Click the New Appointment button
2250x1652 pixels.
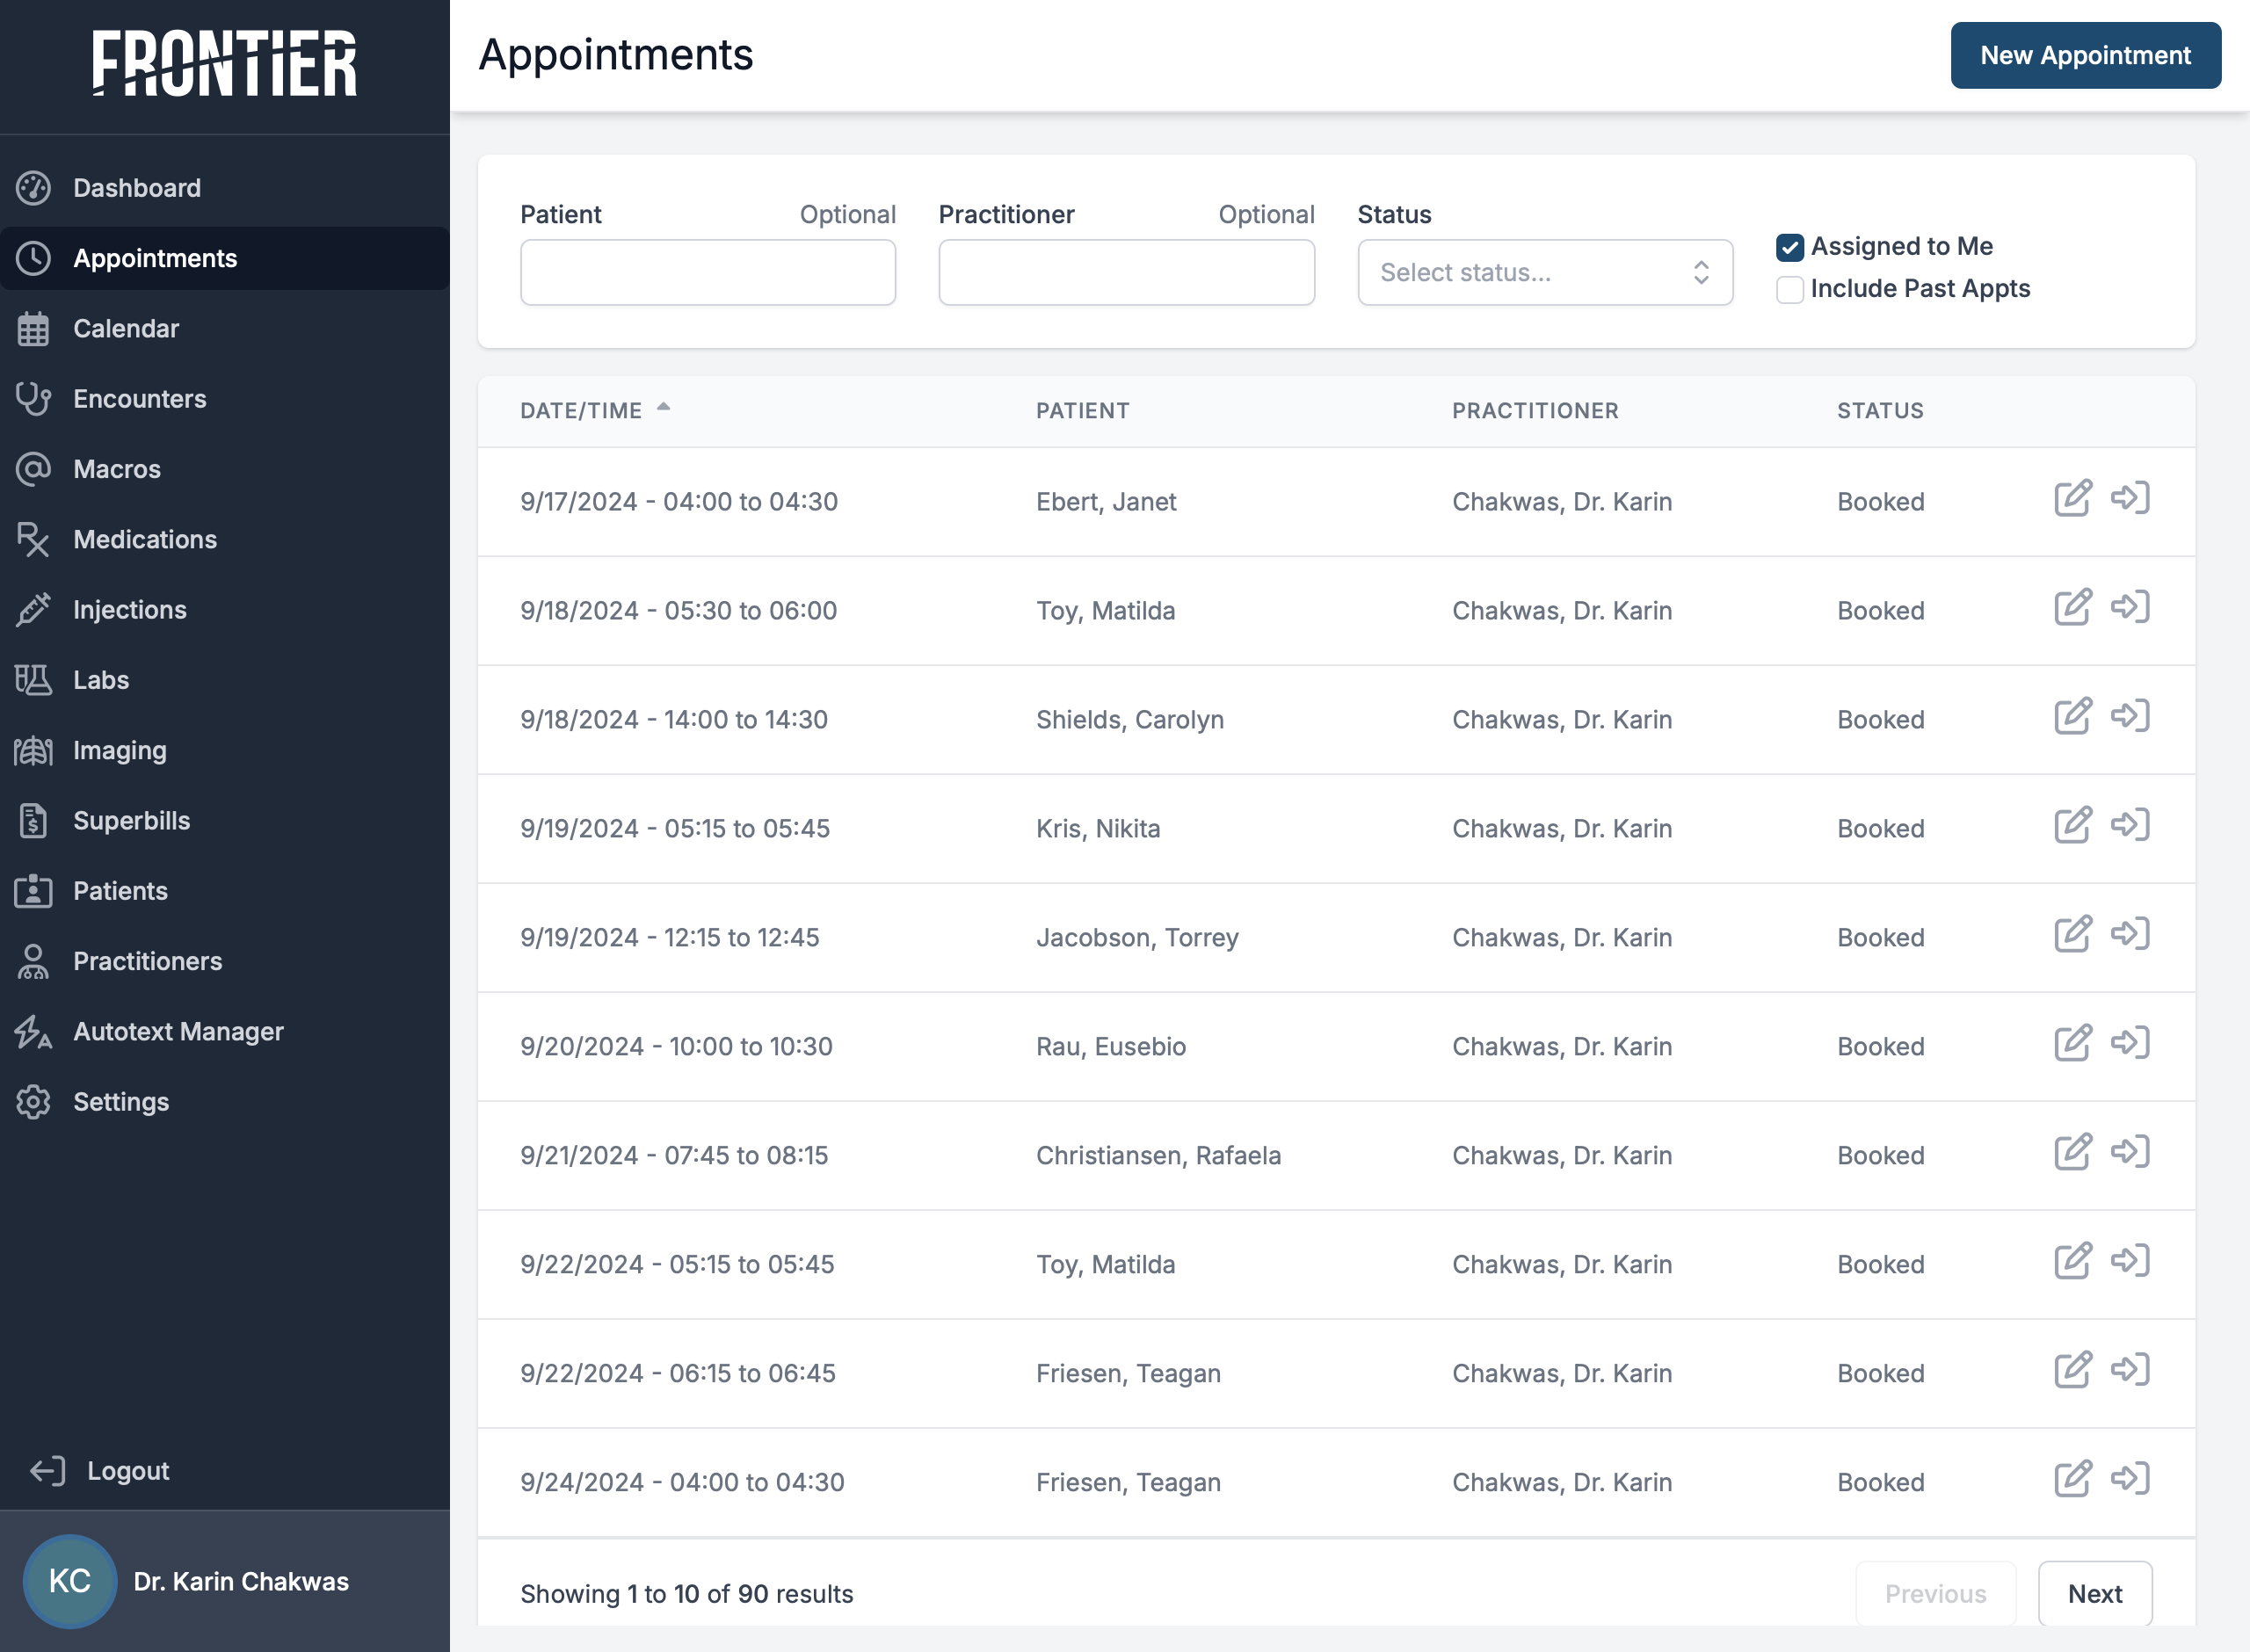click(x=2085, y=56)
